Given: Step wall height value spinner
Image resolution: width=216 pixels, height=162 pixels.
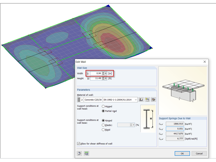Looking at the screenshot, I should [x=103, y=78].
